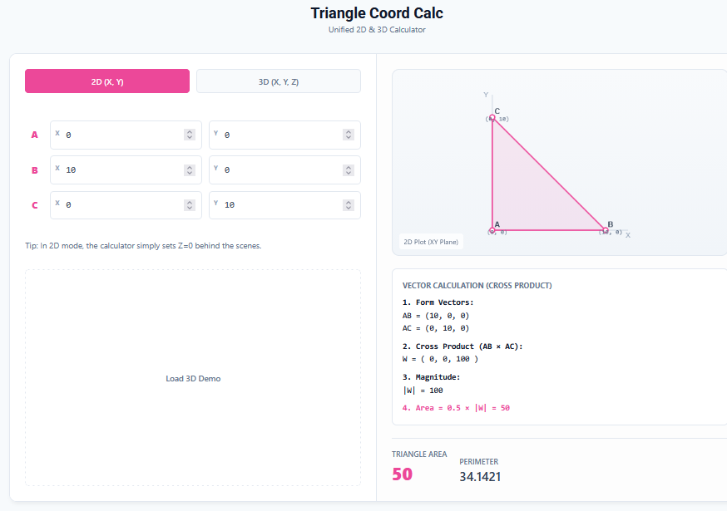Click the Load 3D Demo button

[192, 378]
